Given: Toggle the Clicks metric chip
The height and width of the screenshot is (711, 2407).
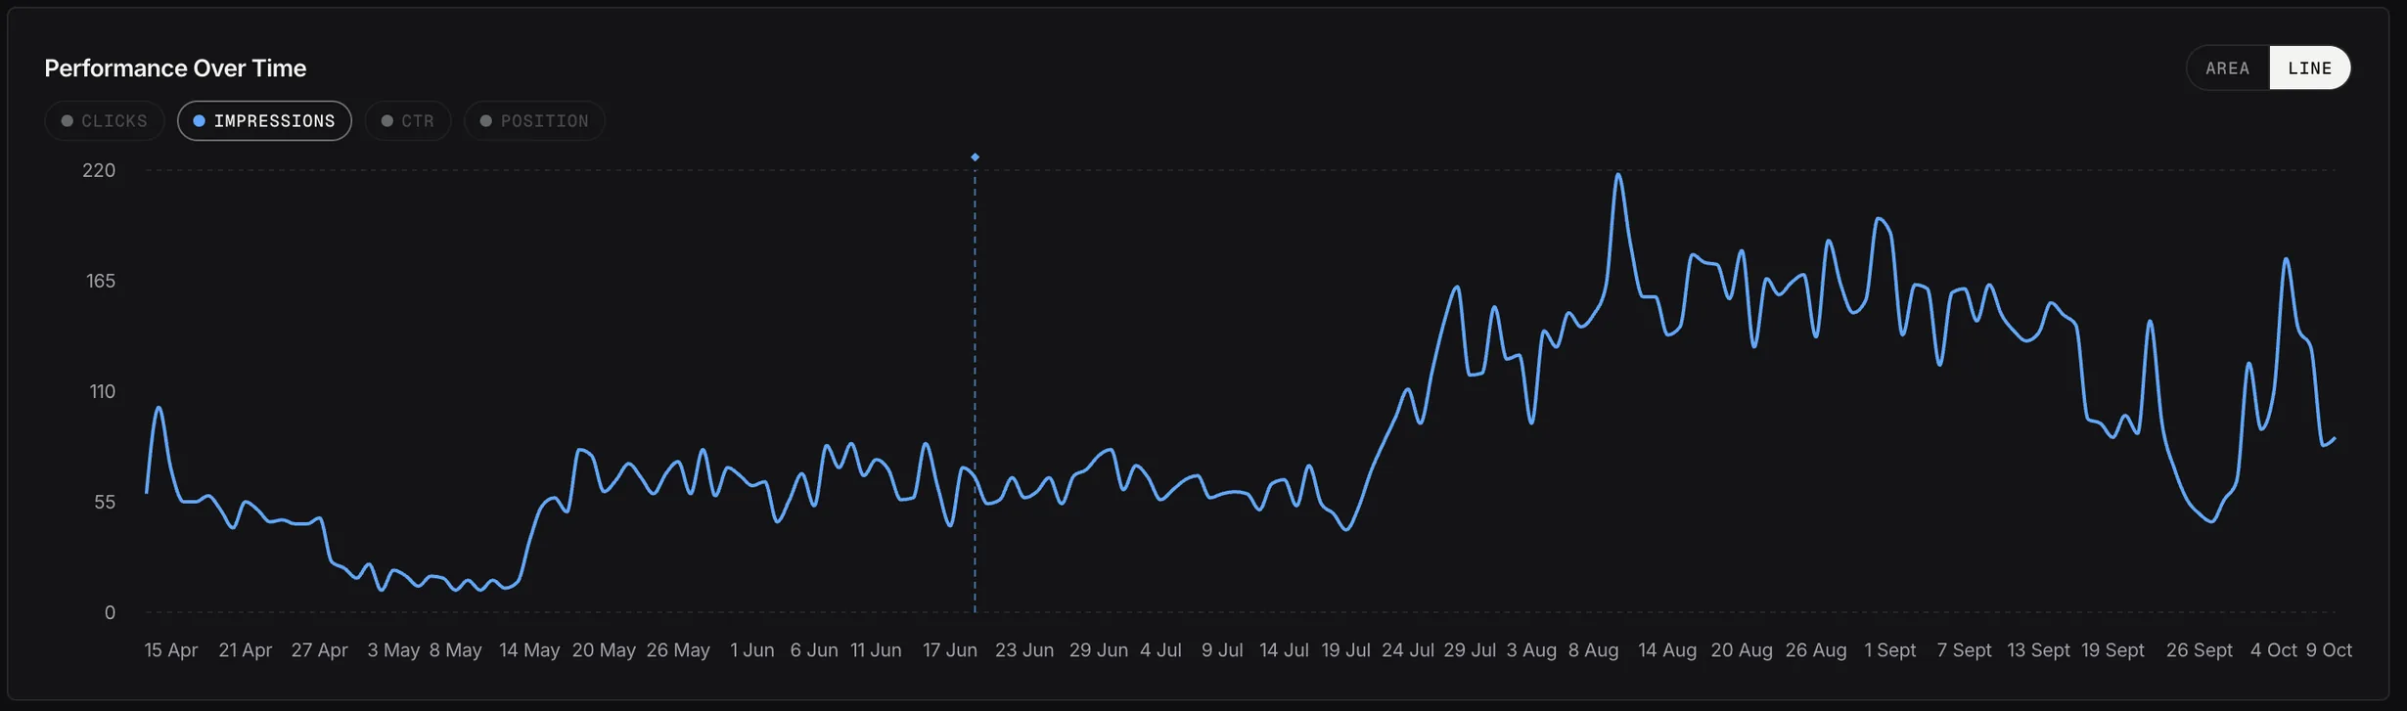Looking at the screenshot, I should [x=105, y=121].
